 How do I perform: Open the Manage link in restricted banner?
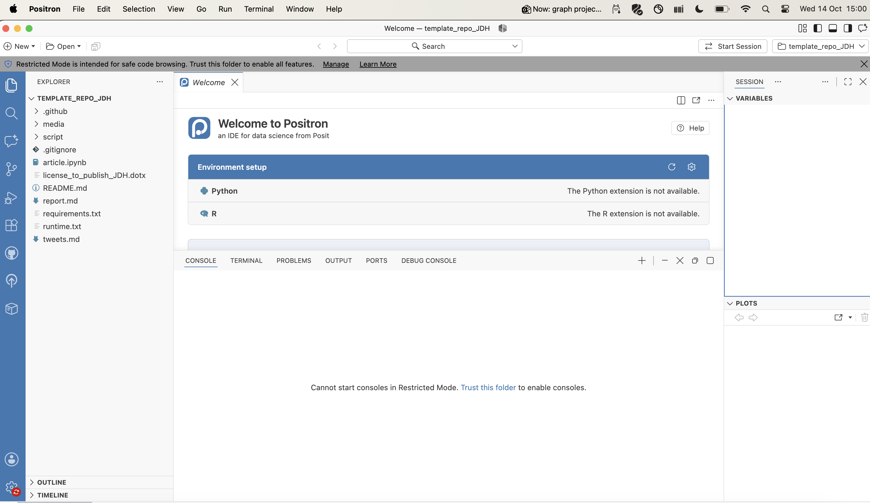[336, 64]
